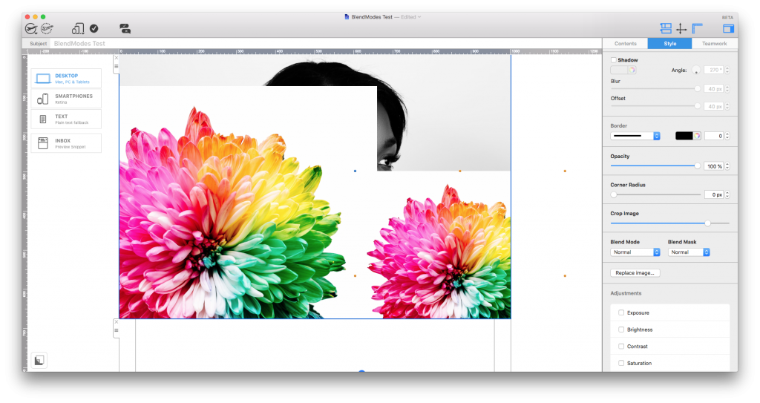Click the Crop Image slider

coord(670,223)
